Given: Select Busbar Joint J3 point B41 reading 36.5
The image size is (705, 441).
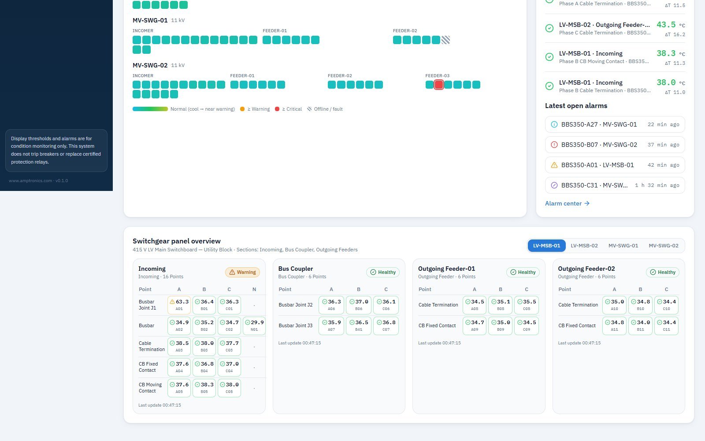Looking at the screenshot, I should coord(359,326).
